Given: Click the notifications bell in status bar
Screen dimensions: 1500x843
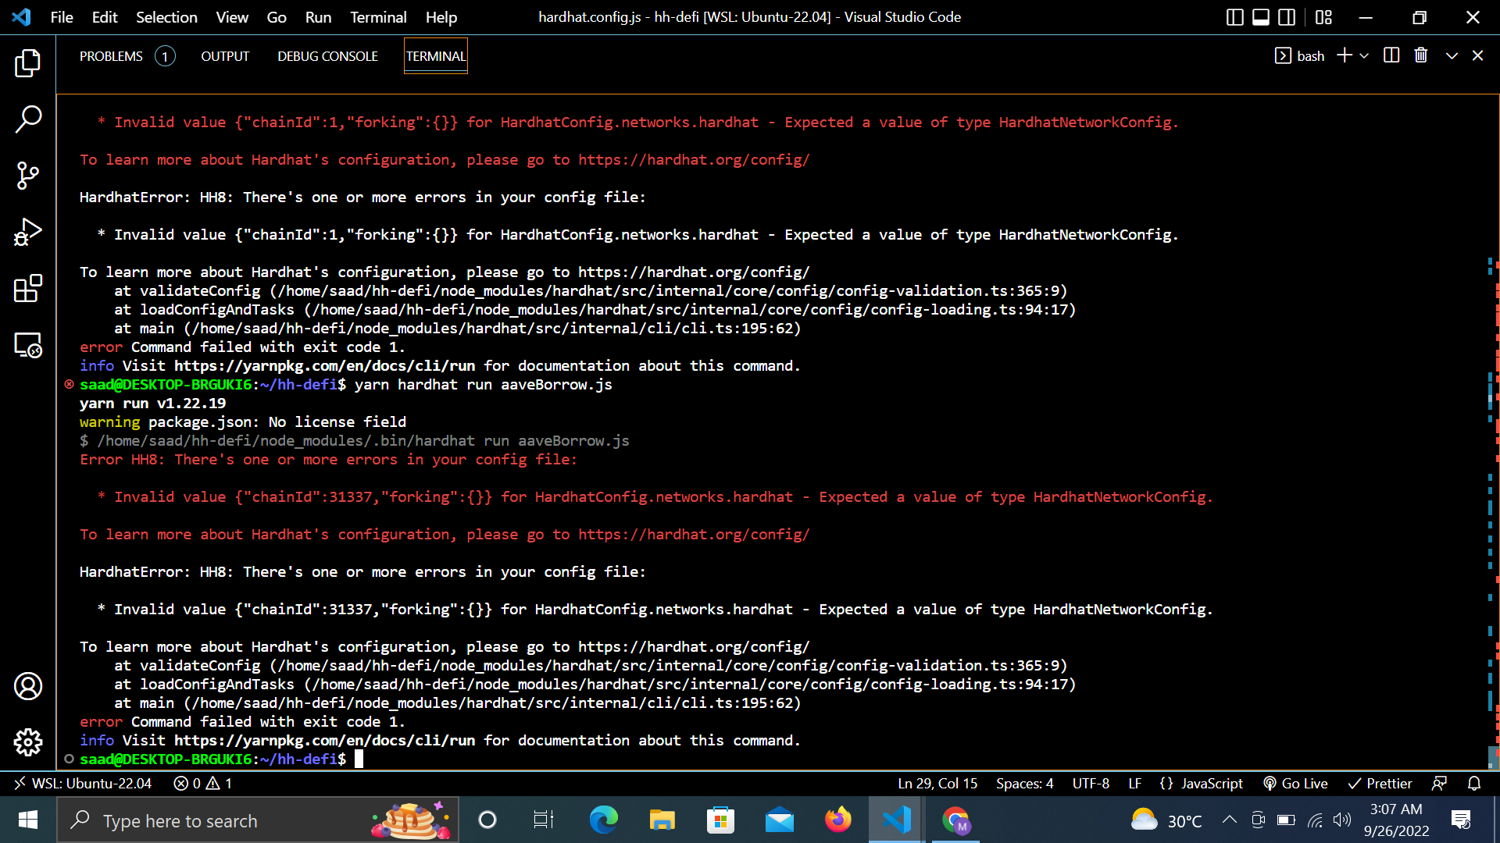Looking at the screenshot, I should click(x=1474, y=783).
